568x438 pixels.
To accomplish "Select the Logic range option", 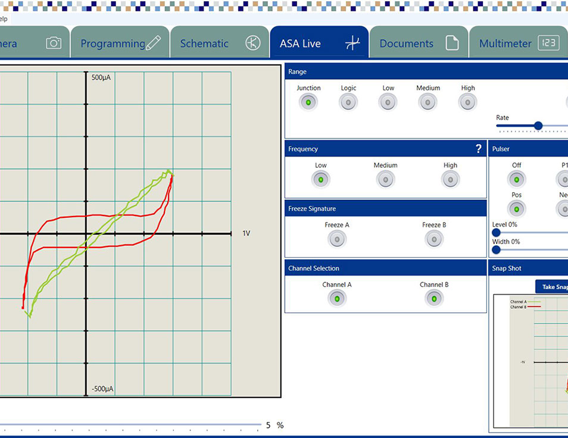I will 348,102.
